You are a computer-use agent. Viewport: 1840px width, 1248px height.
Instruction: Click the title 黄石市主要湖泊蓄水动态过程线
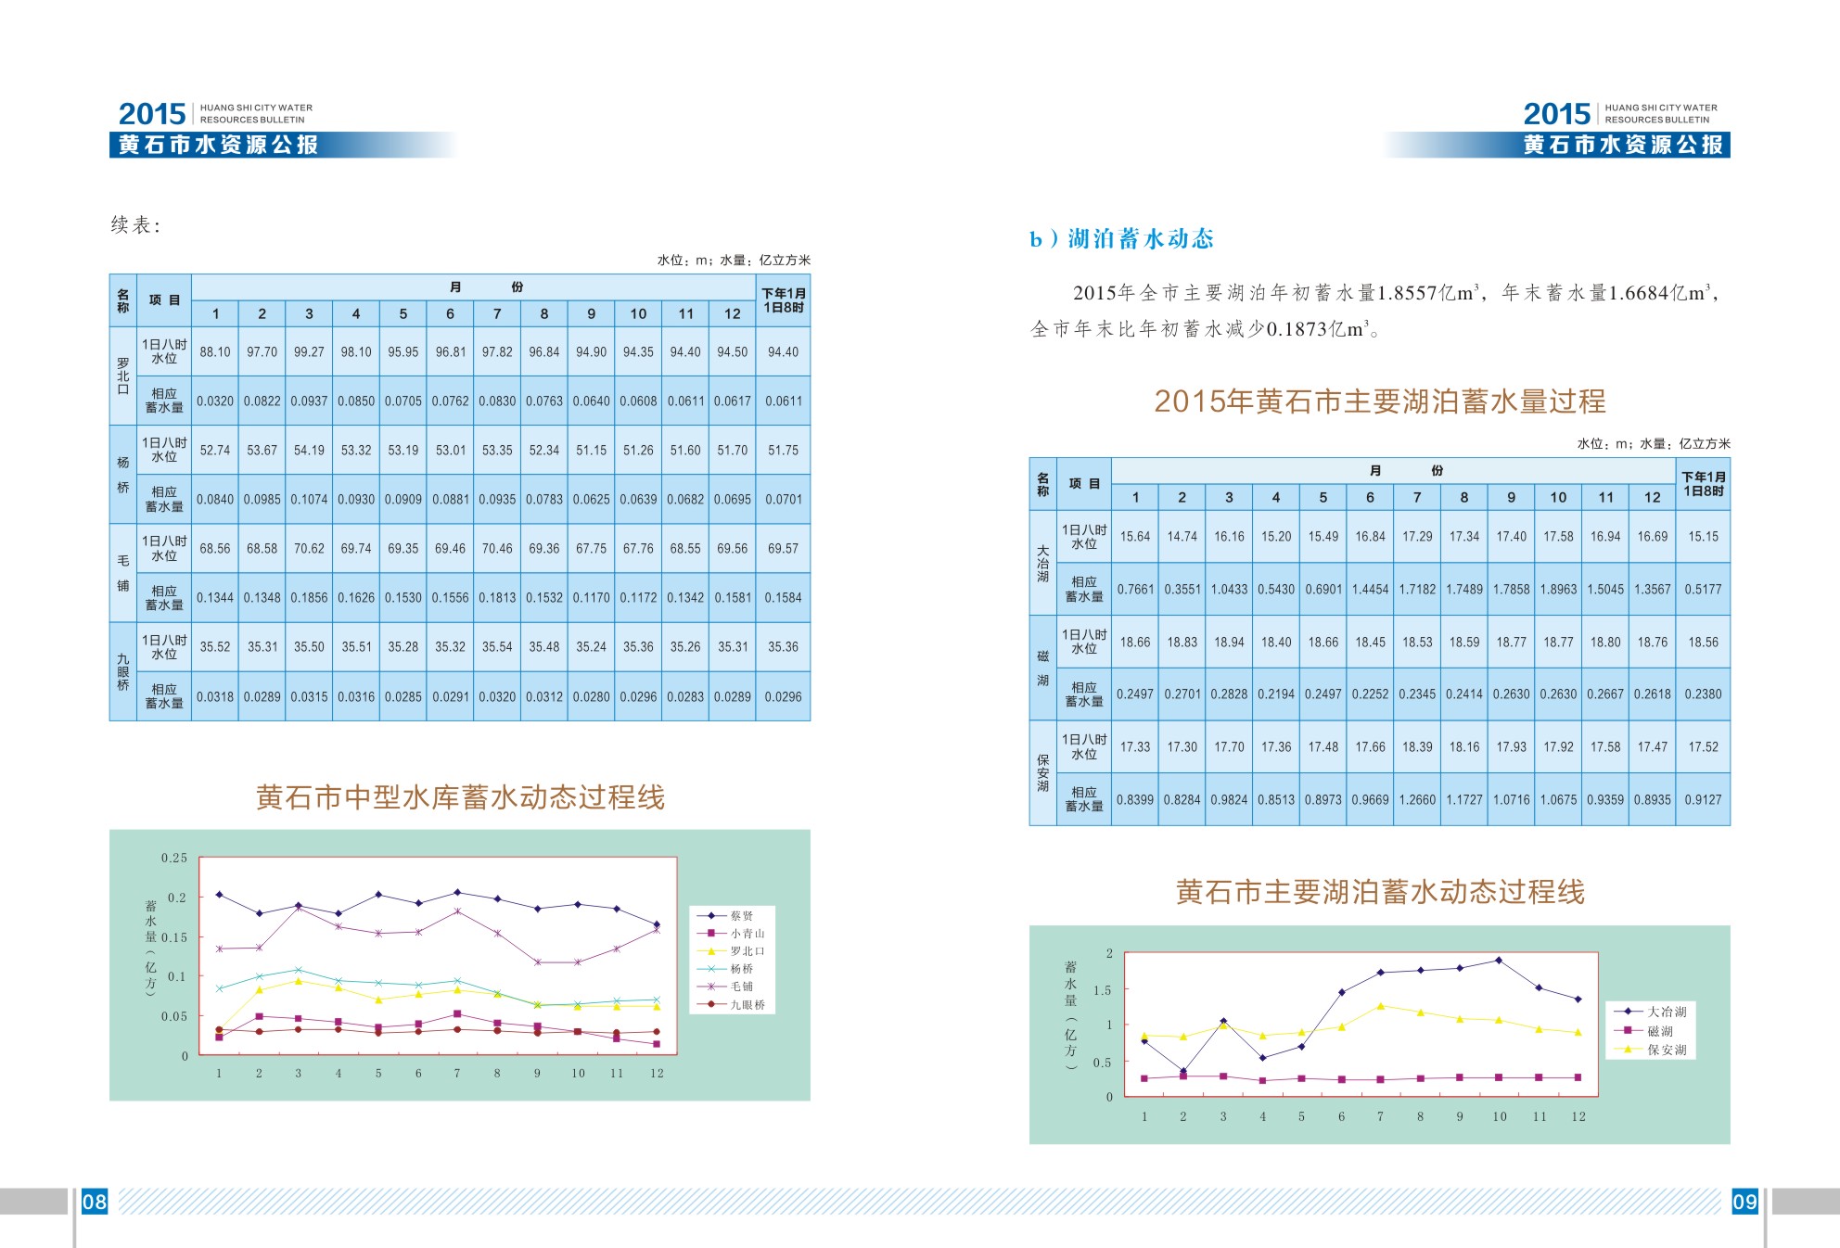(x=1379, y=892)
